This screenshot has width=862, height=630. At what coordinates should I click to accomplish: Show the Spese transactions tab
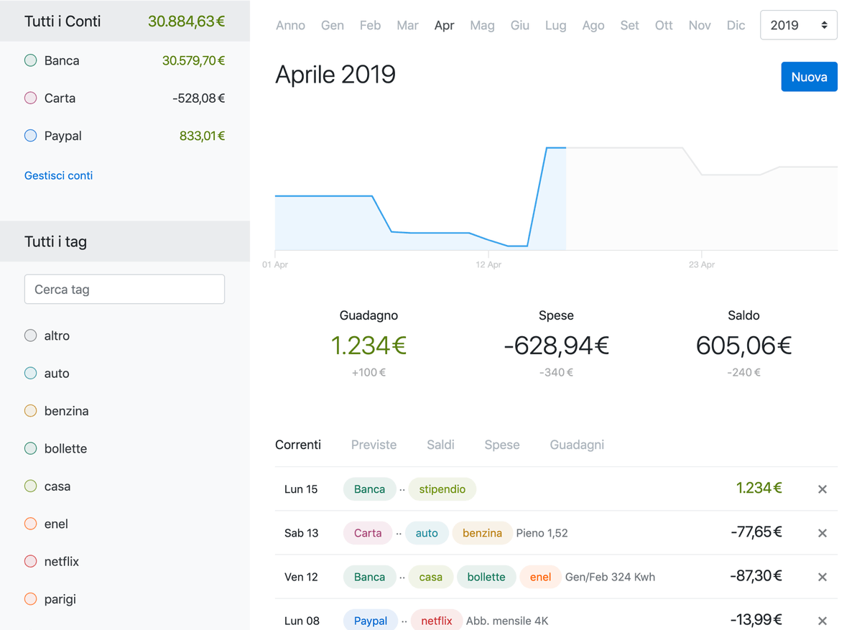[502, 445]
